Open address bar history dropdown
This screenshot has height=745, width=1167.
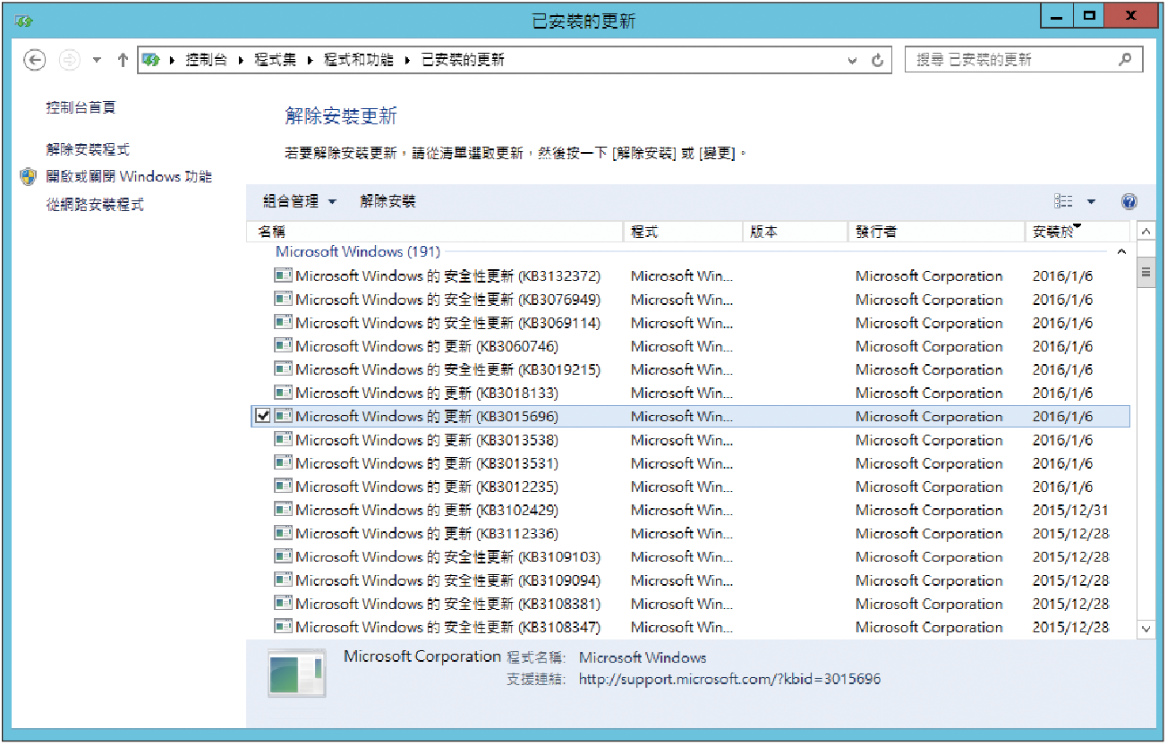(x=853, y=61)
